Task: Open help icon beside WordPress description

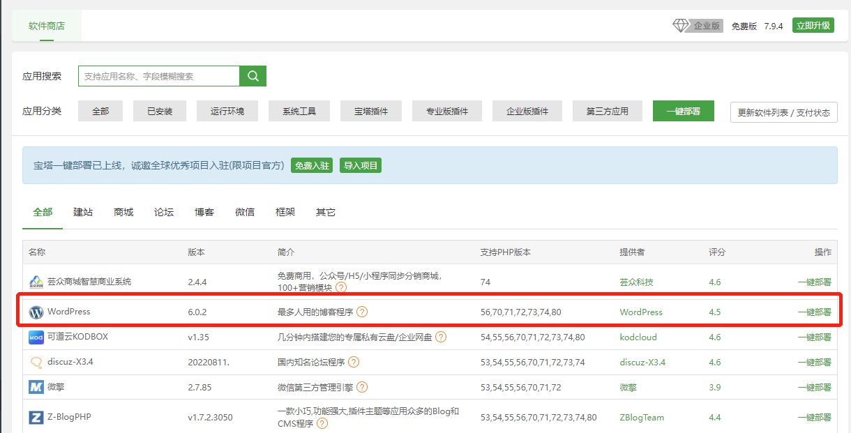Action: [x=362, y=312]
